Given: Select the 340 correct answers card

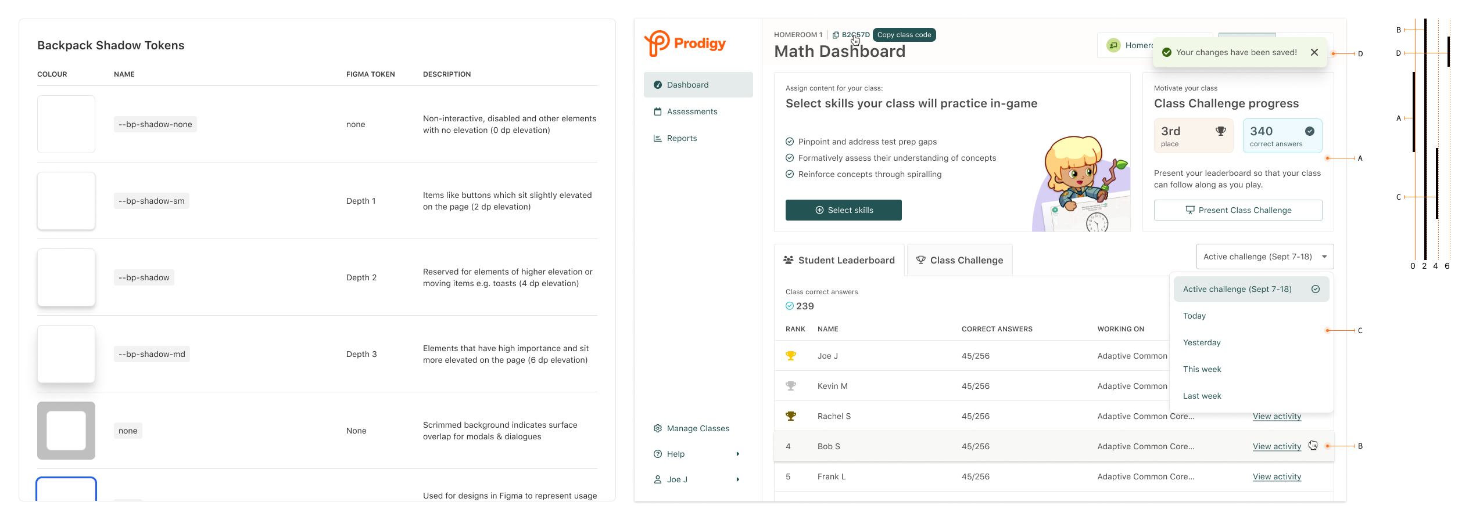Looking at the screenshot, I should point(1282,136).
